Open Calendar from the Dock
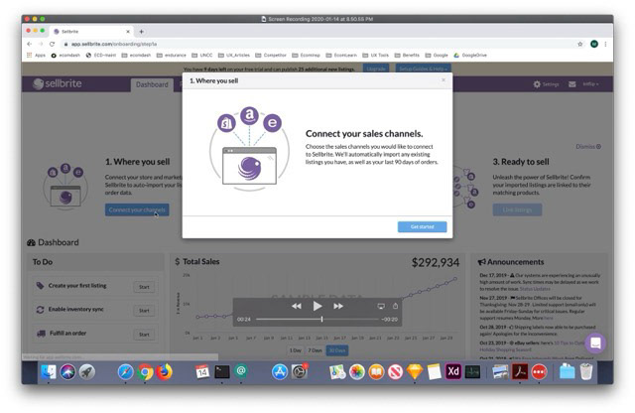 tap(202, 371)
